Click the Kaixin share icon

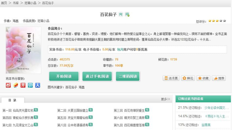(23, 85)
